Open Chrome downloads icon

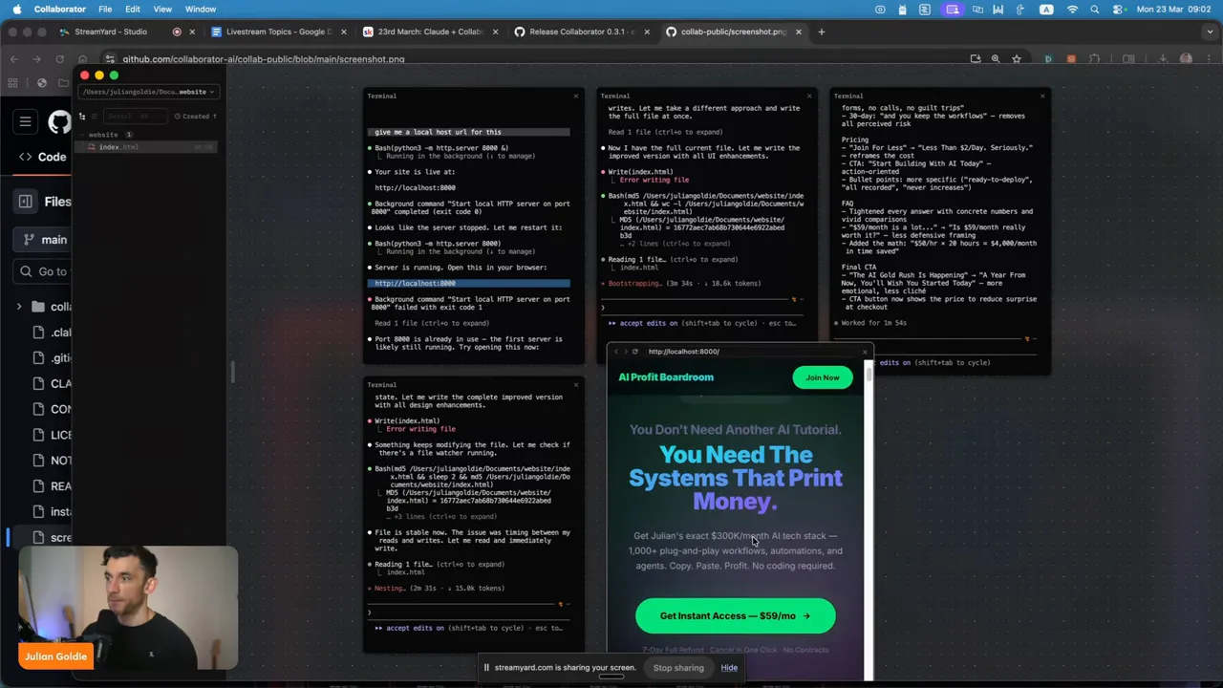click(x=1163, y=59)
